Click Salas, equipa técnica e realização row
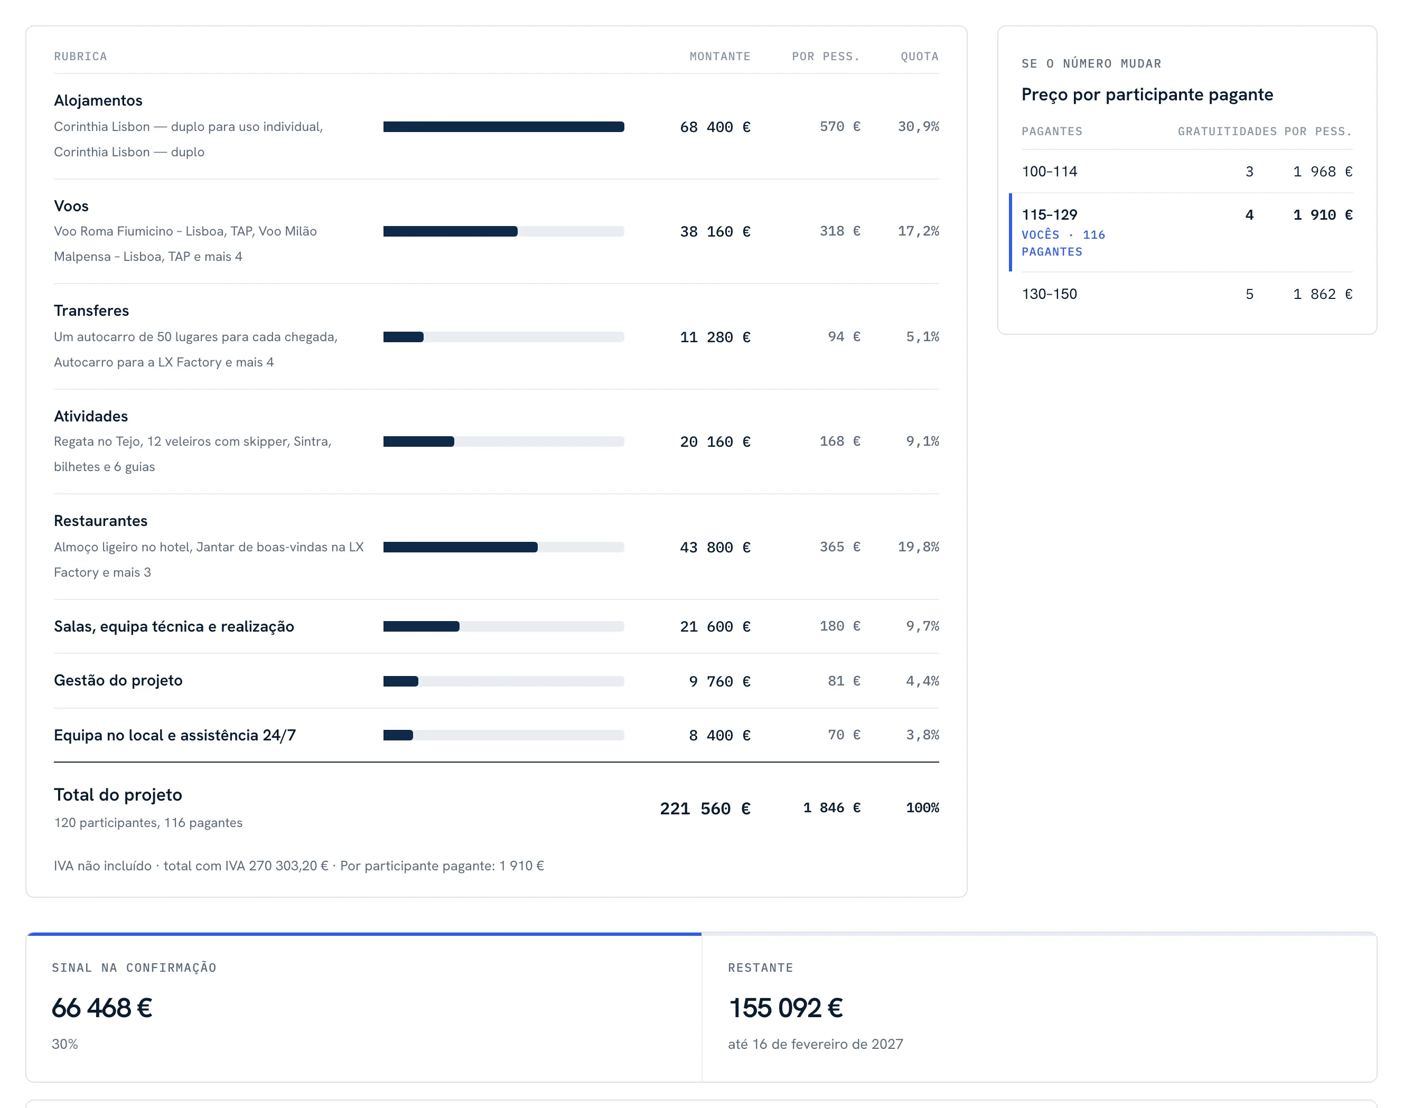The image size is (1403, 1108). coord(496,627)
